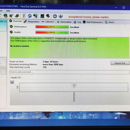
Task: Click the network globe toolbar icon
Action: click(35, 16)
